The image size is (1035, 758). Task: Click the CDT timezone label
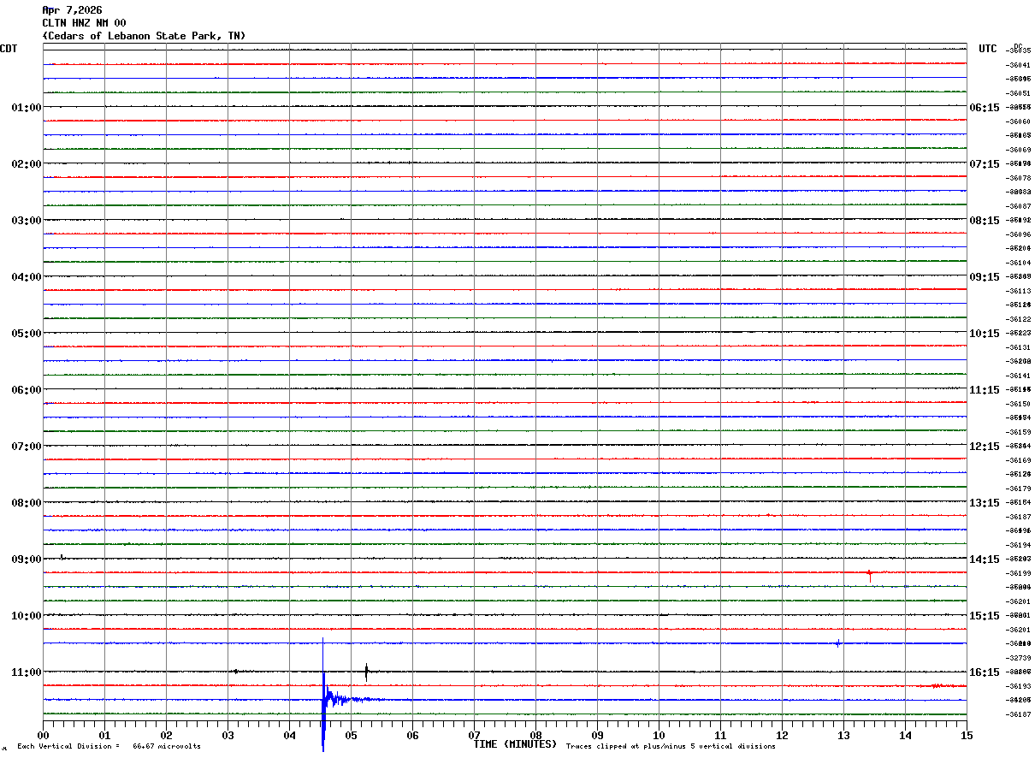(9, 49)
